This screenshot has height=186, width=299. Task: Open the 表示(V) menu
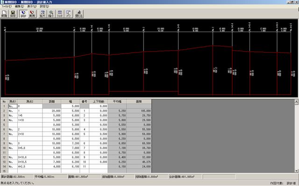tap(32, 6)
